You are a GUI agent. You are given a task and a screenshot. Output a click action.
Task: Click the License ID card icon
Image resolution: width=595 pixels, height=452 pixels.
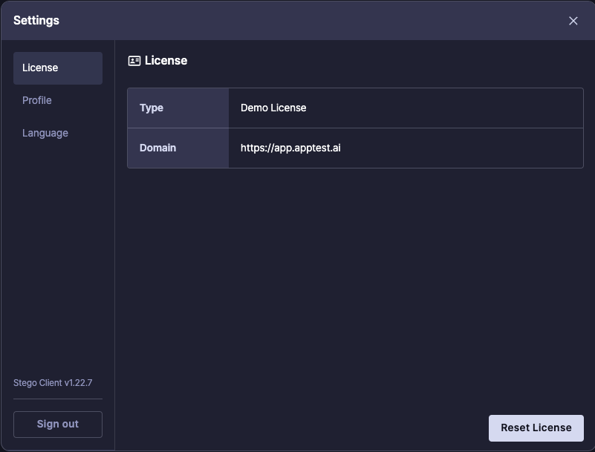(134, 61)
